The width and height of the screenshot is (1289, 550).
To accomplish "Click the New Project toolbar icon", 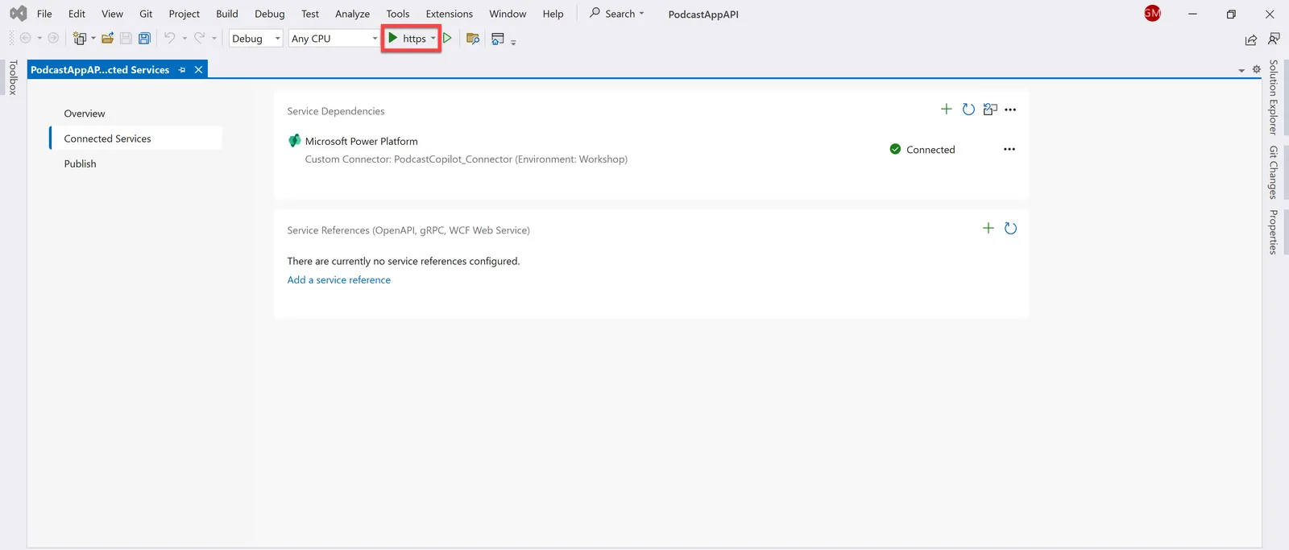I will click(x=79, y=38).
